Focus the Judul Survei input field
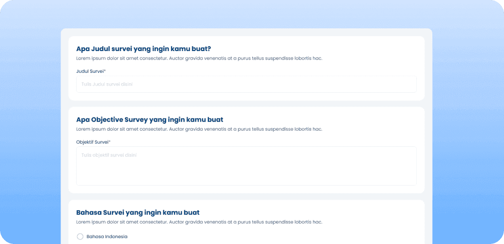The height and width of the screenshot is (244, 504). (x=246, y=84)
